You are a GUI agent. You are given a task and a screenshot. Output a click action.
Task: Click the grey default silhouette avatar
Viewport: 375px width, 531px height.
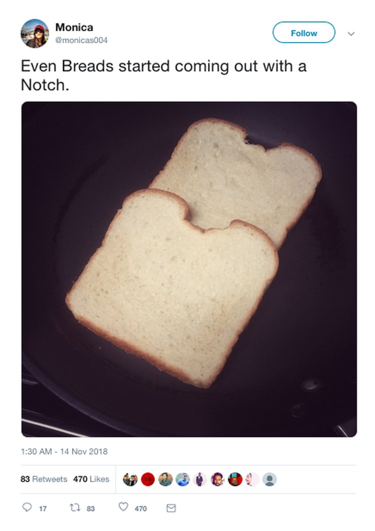[269, 479]
